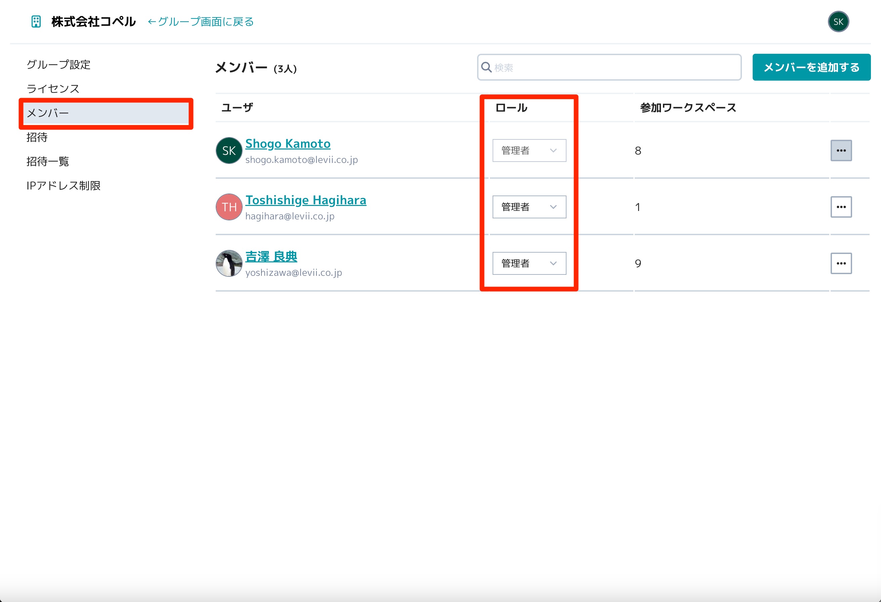Screen dimensions: 881x602
Task: Click メンバーを追加する button
Action: [811, 67]
